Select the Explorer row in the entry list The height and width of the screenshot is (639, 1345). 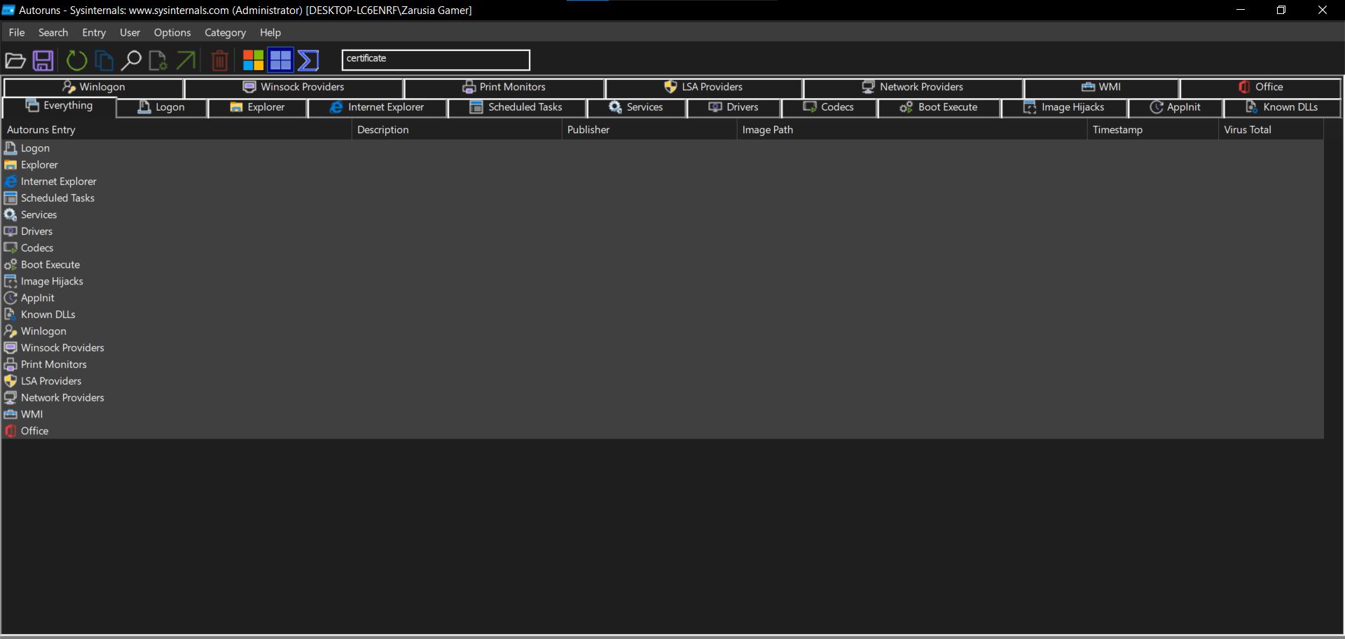coord(663,165)
